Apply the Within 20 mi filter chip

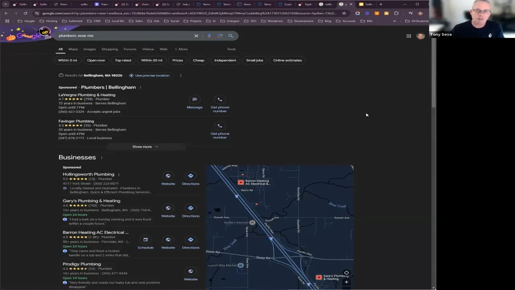[x=152, y=60]
